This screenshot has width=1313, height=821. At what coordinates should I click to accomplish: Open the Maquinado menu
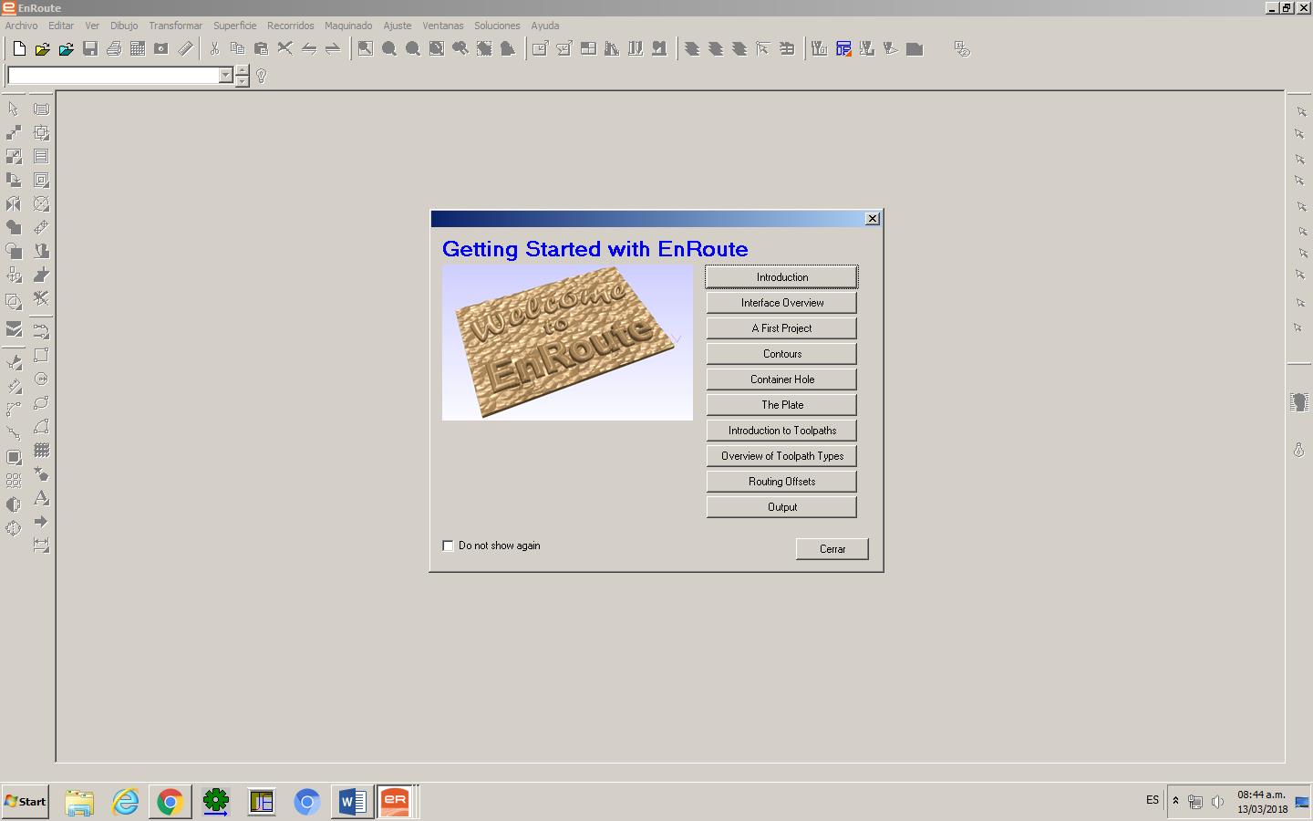pyautogui.click(x=348, y=26)
